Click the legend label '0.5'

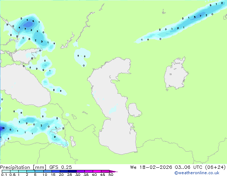coord(13,175)
